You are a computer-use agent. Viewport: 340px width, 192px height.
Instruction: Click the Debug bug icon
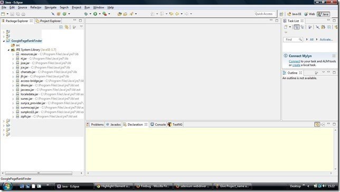(86, 14)
